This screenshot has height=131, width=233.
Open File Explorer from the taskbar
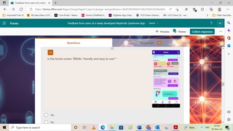coord(112,127)
